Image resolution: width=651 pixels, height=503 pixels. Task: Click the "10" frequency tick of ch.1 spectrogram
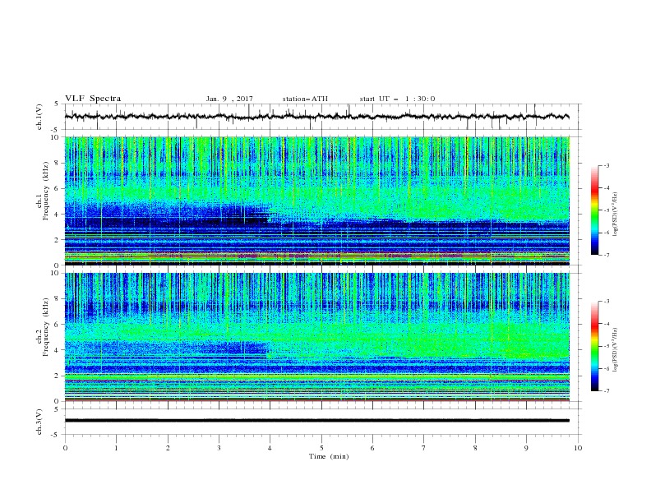tap(55, 137)
